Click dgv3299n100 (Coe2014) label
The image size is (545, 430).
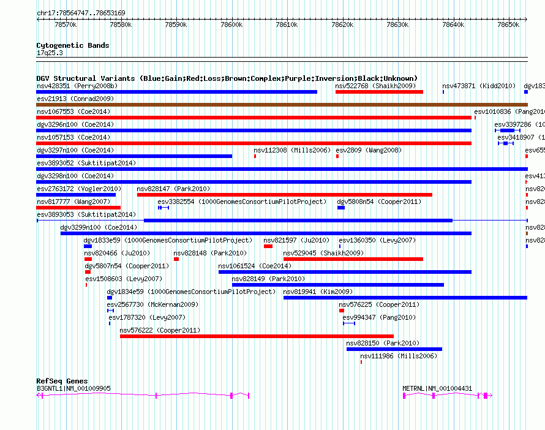coord(99,227)
